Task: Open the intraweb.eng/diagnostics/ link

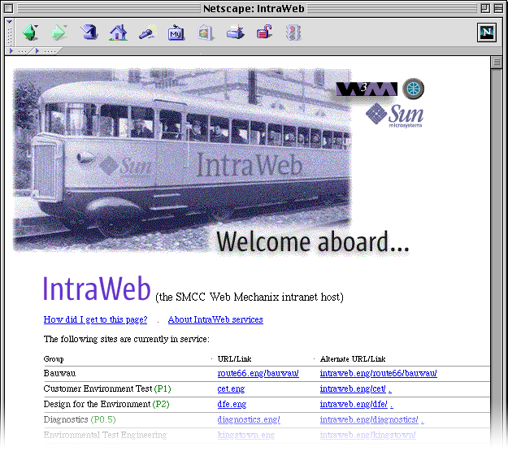Action: (x=369, y=419)
